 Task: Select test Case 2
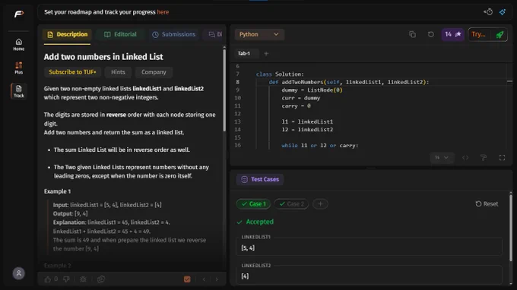(x=291, y=204)
